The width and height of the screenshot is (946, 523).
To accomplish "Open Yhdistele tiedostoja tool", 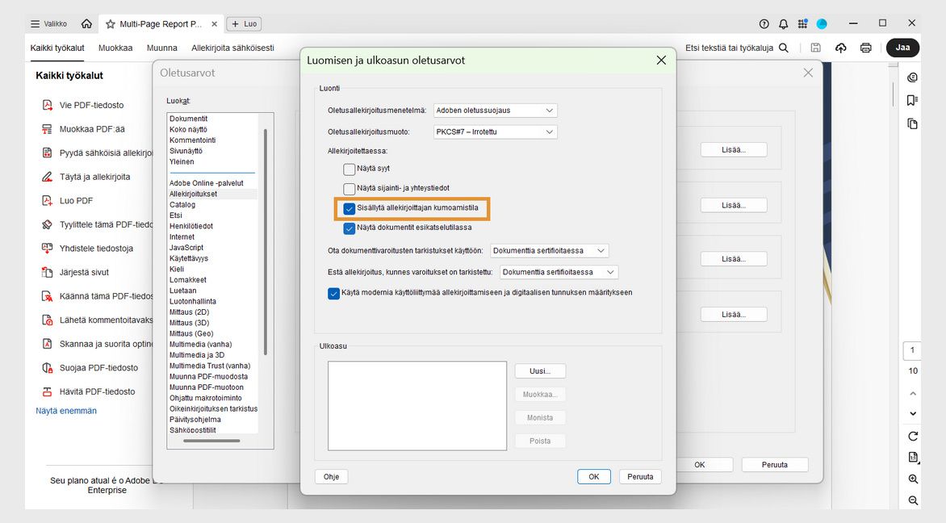I will (87, 249).
